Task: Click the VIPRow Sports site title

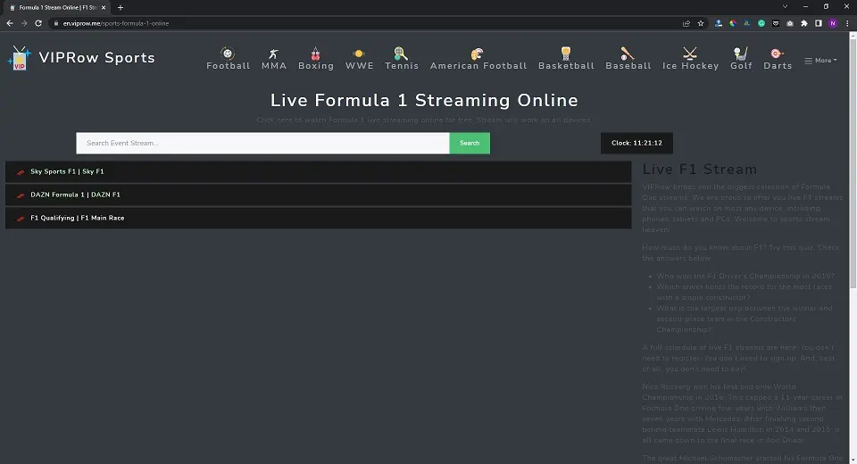Action: [x=96, y=58]
